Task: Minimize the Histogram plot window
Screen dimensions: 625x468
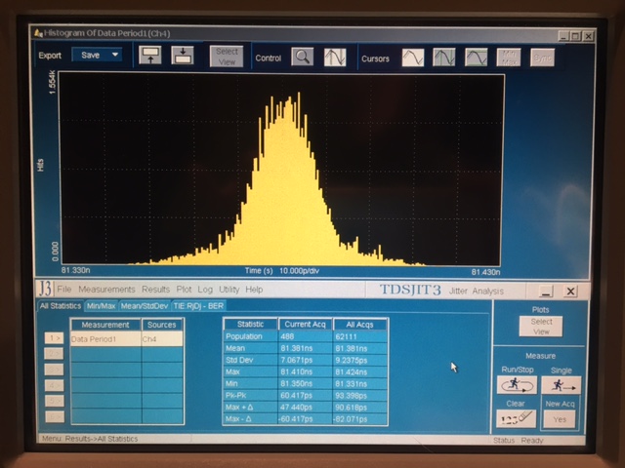Action: 563,36
